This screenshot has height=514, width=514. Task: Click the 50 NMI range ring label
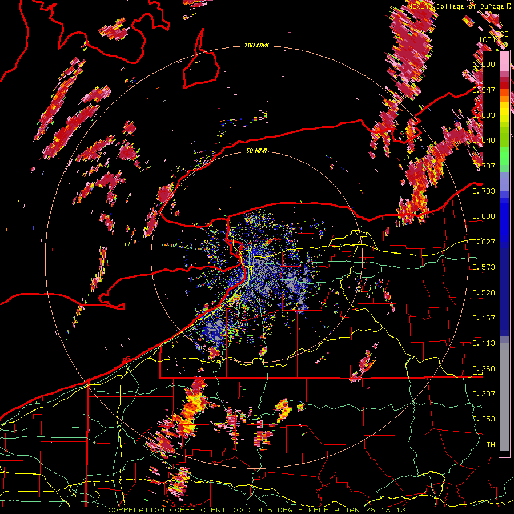[x=256, y=151]
